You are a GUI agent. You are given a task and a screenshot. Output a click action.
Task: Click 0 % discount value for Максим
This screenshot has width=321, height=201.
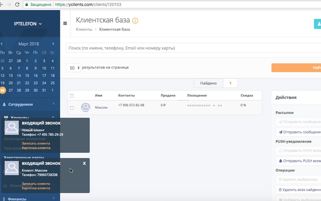[x=243, y=105]
